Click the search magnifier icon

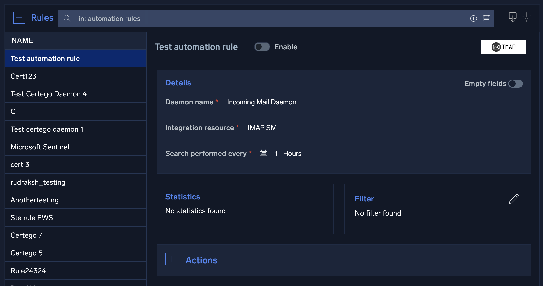[x=67, y=18]
